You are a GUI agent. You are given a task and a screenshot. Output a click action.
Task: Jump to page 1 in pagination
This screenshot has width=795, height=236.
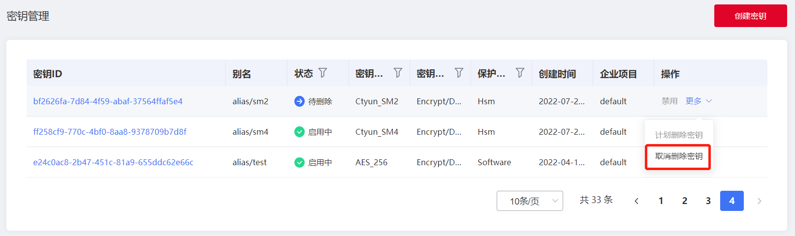coord(661,201)
